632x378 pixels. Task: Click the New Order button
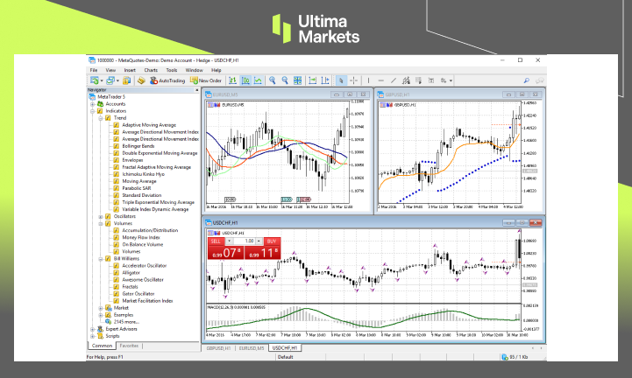(206, 80)
